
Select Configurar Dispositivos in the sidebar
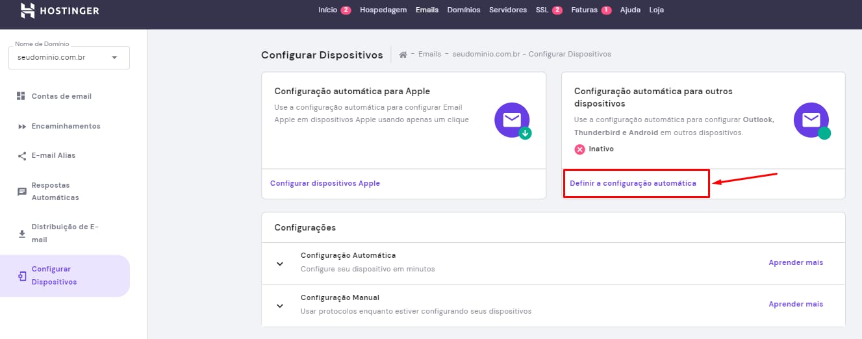pos(54,276)
